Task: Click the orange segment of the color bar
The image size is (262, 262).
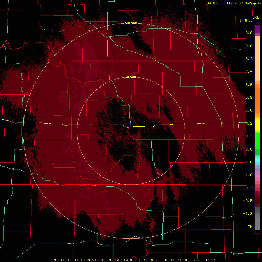Action: [x=257, y=100]
